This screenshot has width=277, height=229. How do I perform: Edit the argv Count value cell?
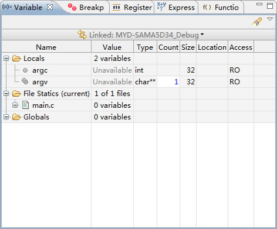pyautogui.click(x=168, y=82)
